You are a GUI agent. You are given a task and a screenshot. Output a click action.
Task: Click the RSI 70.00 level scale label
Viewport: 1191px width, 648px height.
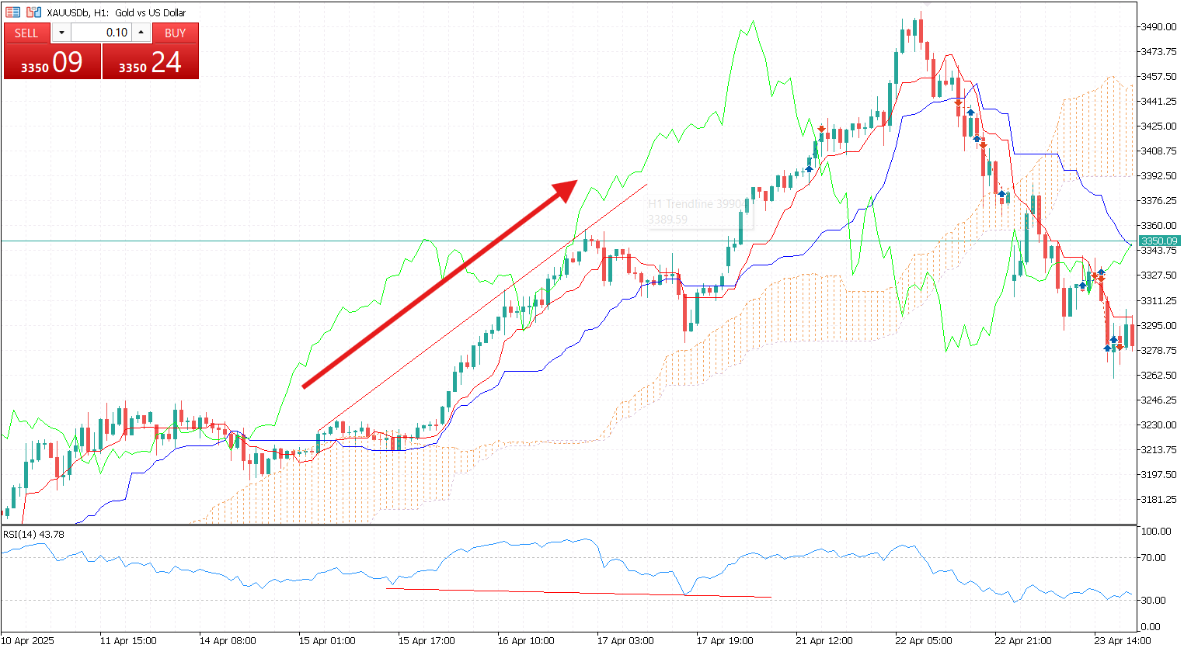pos(1154,558)
